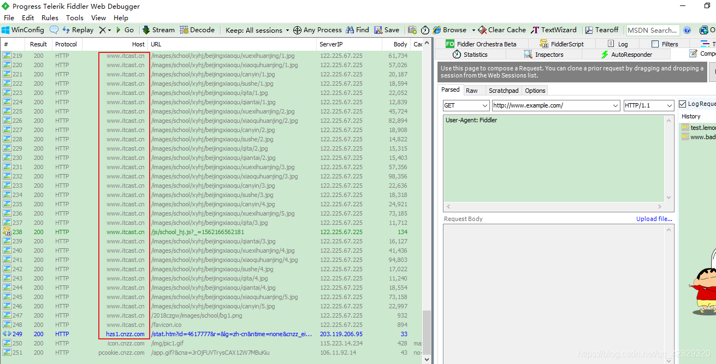Replay the selected sessions
The width and height of the screenshot is (716, 364).
click(78, 30)
